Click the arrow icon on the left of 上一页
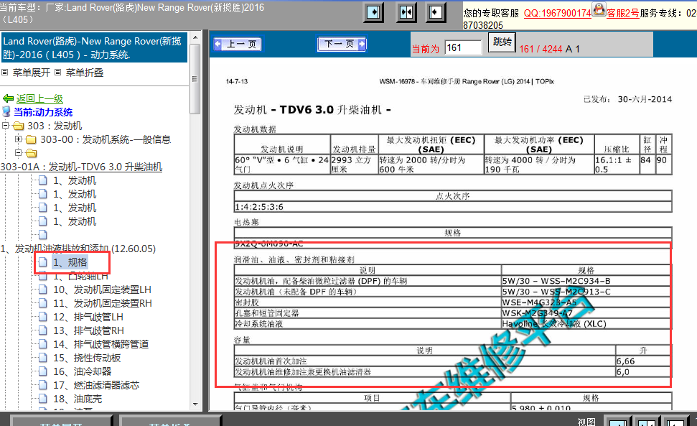 click(x=217, y=44)
